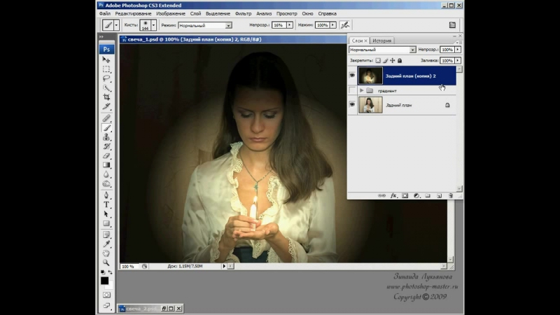Open brush opacity Непрозр. slider arrow

[290, 25]
